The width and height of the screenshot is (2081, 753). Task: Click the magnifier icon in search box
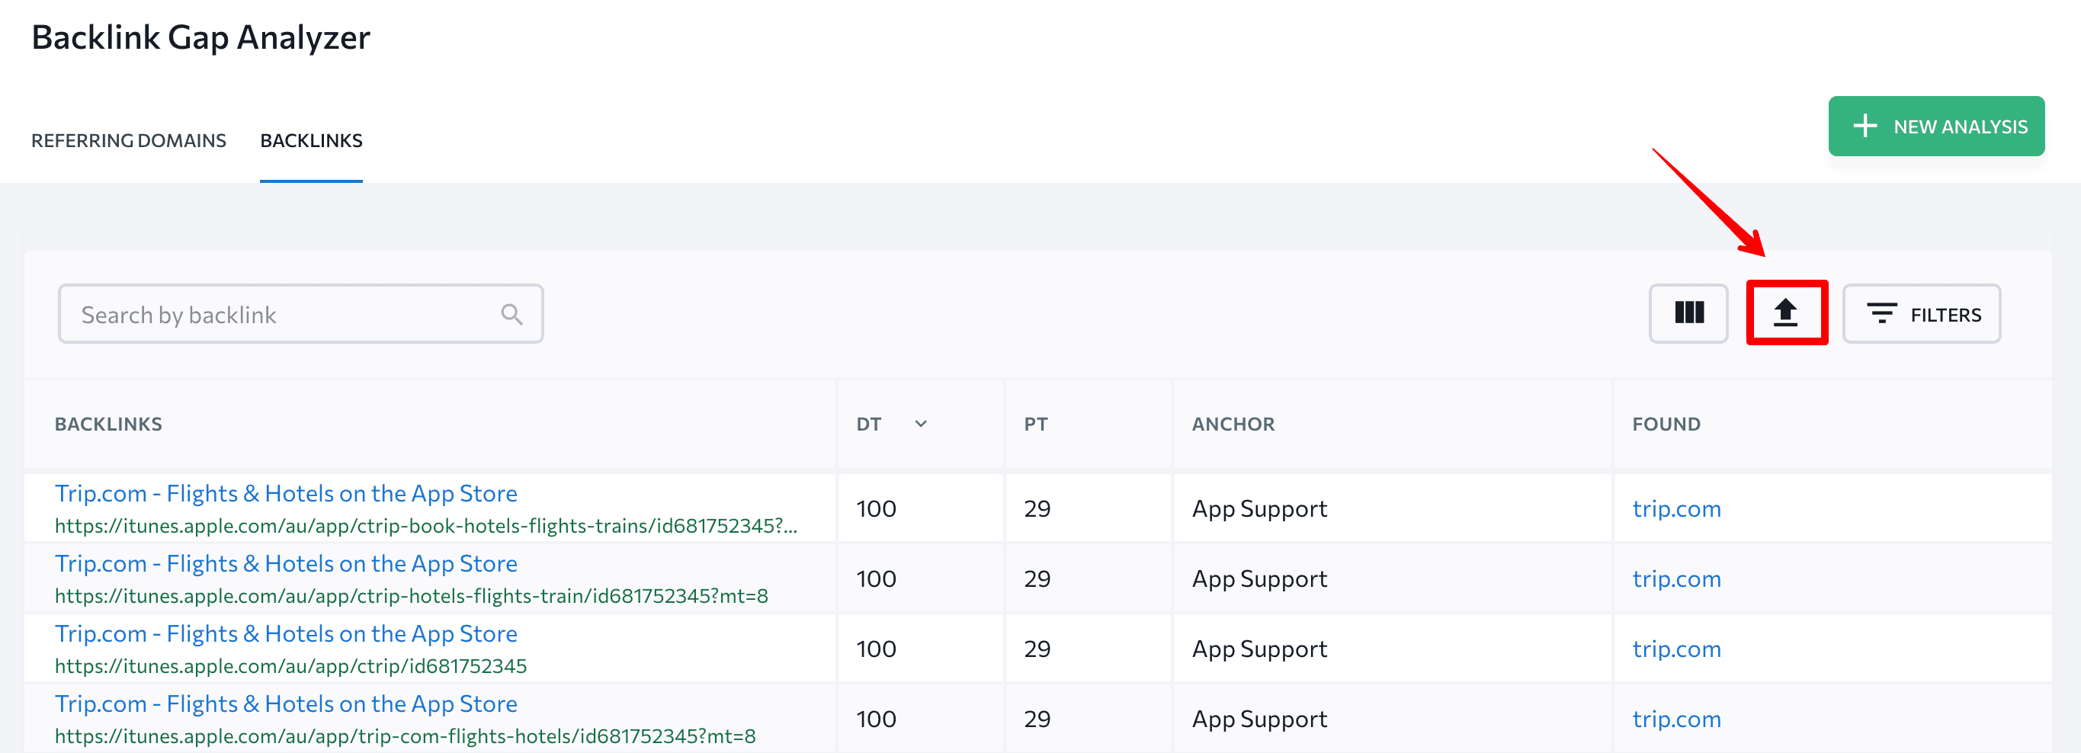(x=511, y=314)
